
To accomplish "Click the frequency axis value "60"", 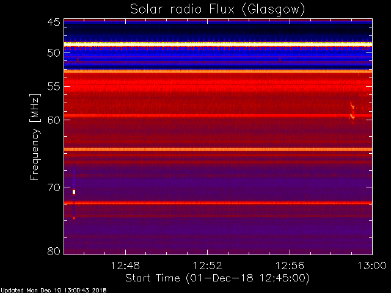I will 54,120.
